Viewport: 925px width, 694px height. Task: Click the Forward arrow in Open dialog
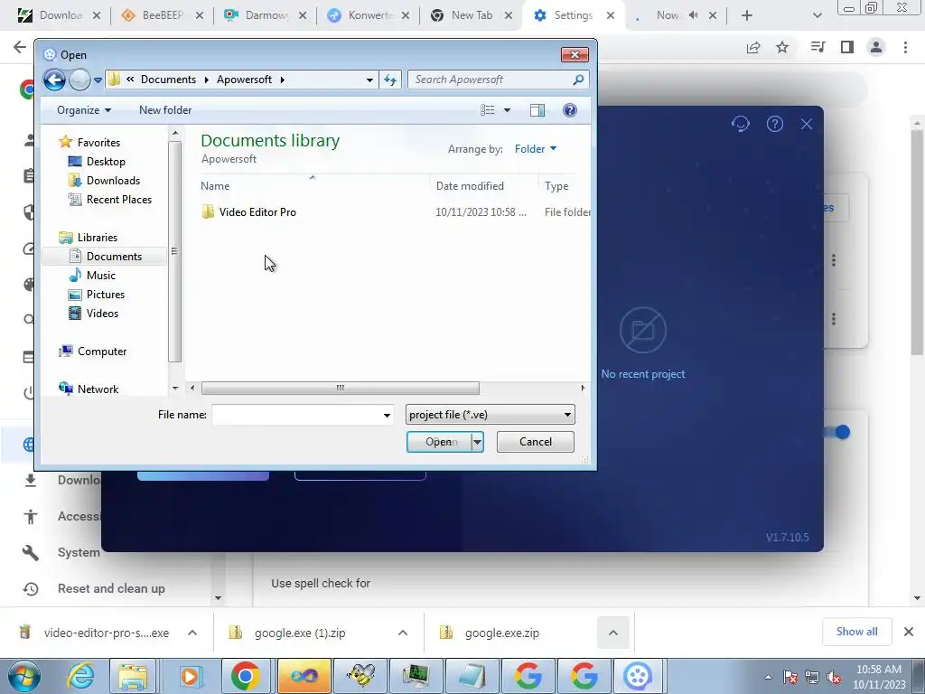point(79,80)
